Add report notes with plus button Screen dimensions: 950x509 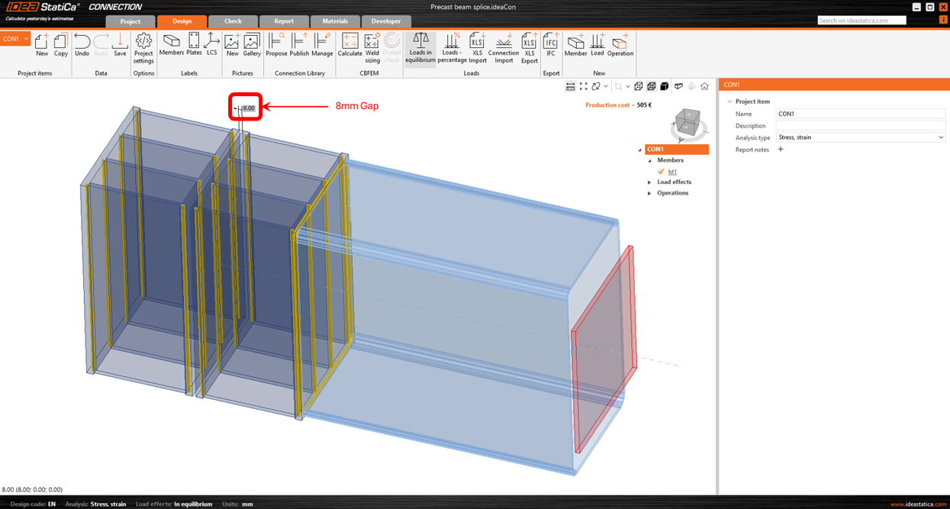pos(780,150)
